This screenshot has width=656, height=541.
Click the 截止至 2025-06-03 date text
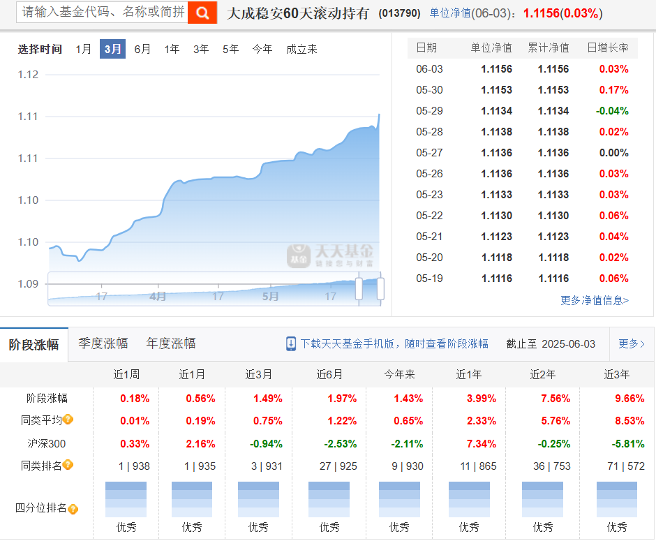pyautogui.click(x=551, y=344)
